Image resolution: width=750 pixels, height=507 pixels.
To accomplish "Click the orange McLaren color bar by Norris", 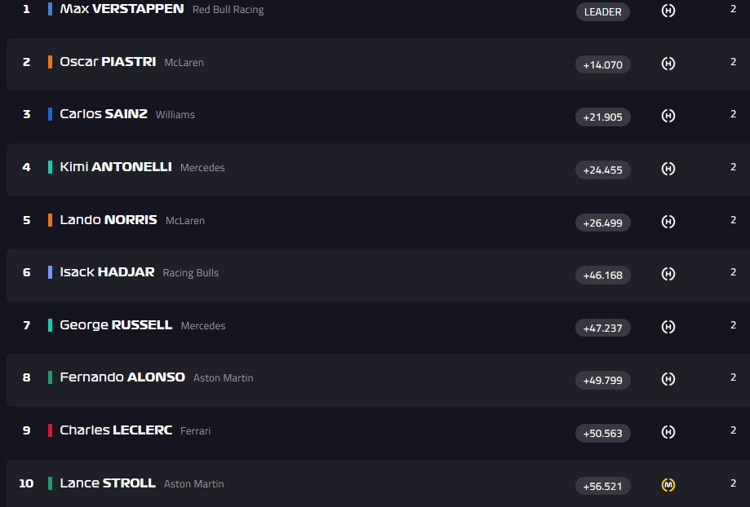I will (51, 220).
